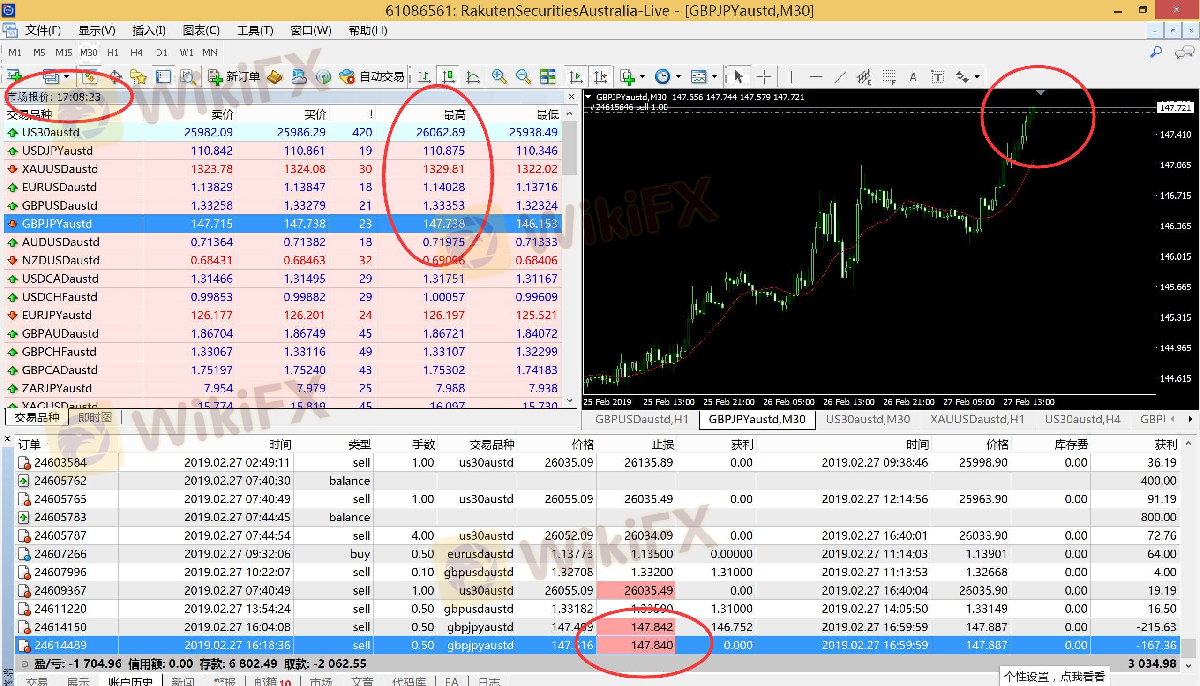
Task: Open the 即时图 tick chart tab
Action: 95,417
